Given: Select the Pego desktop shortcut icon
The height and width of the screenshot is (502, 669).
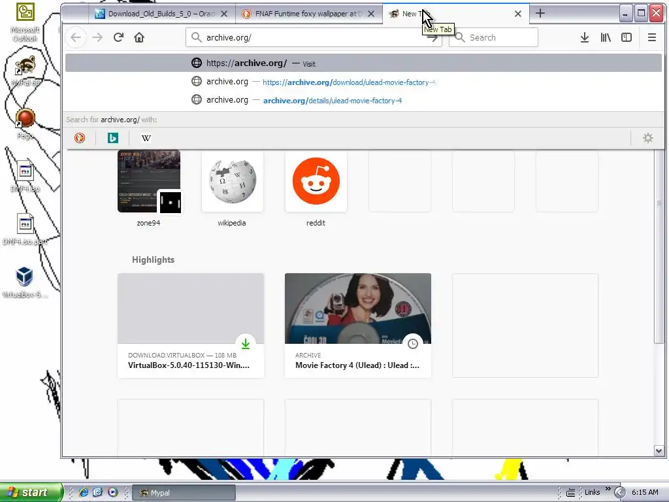Looking at the screenshot, I should (x=25, y=124).
